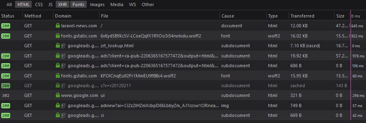Click lock icon on 686 B ads row
Viewport: 366px width, 123px height.
click(x=58, y=66)
